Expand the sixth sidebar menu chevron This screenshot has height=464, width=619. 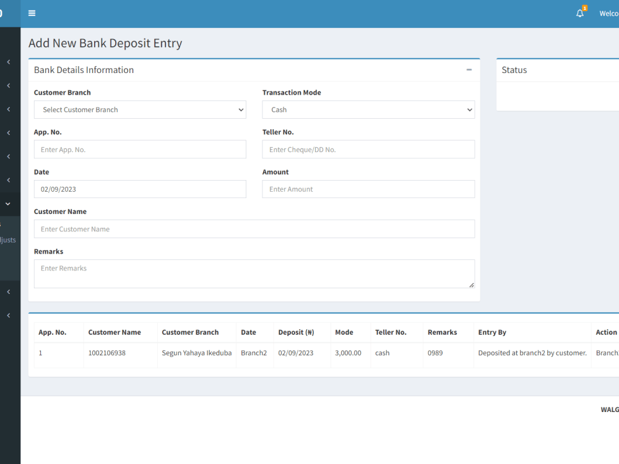coord(8,180)
